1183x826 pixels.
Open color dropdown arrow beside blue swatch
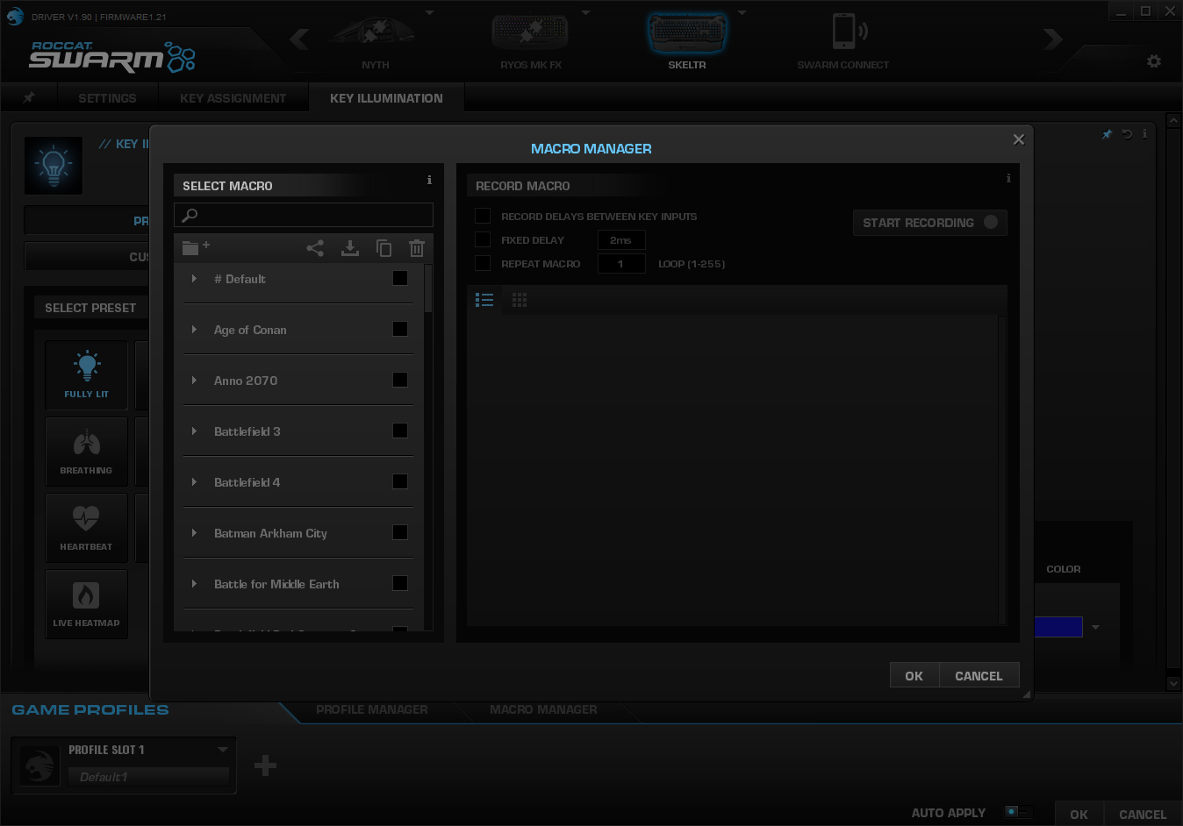(1095, 627)
